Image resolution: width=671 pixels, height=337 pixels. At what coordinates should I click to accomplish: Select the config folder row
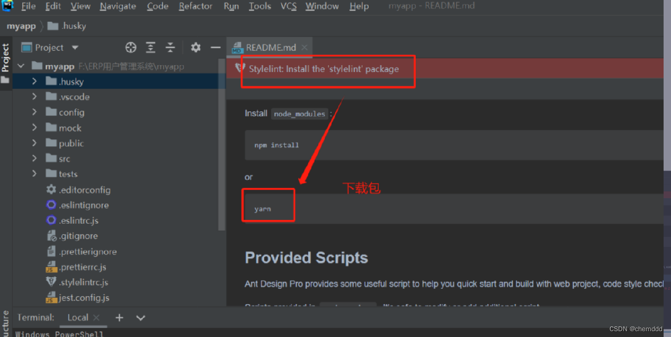[x=116, y=112]
